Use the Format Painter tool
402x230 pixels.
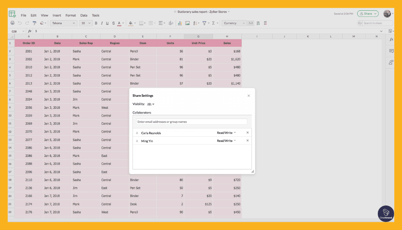point(34,23)
